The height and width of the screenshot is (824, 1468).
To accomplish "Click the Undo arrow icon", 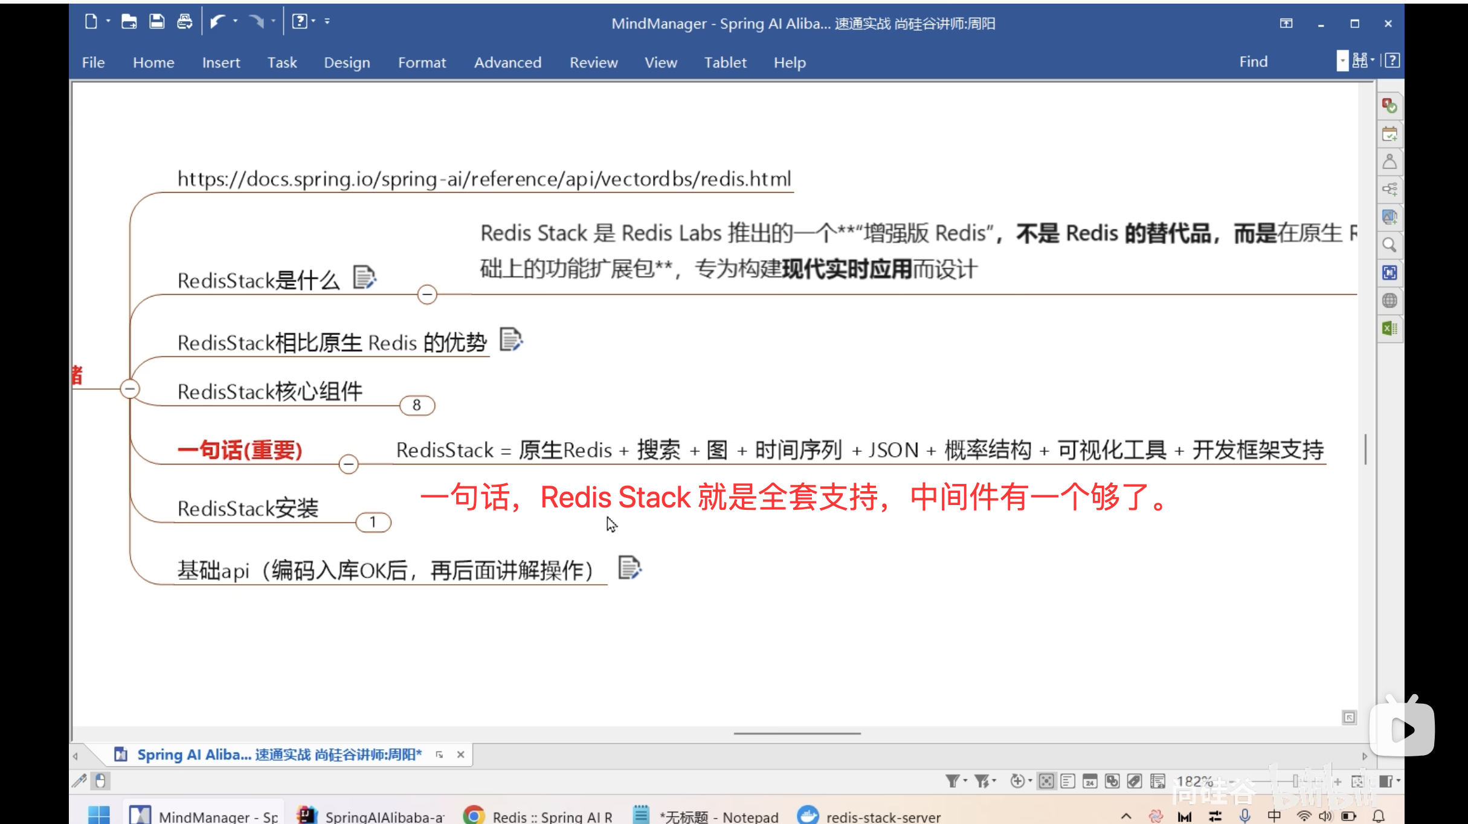I will pyautogui.click(x=219, y=21).
